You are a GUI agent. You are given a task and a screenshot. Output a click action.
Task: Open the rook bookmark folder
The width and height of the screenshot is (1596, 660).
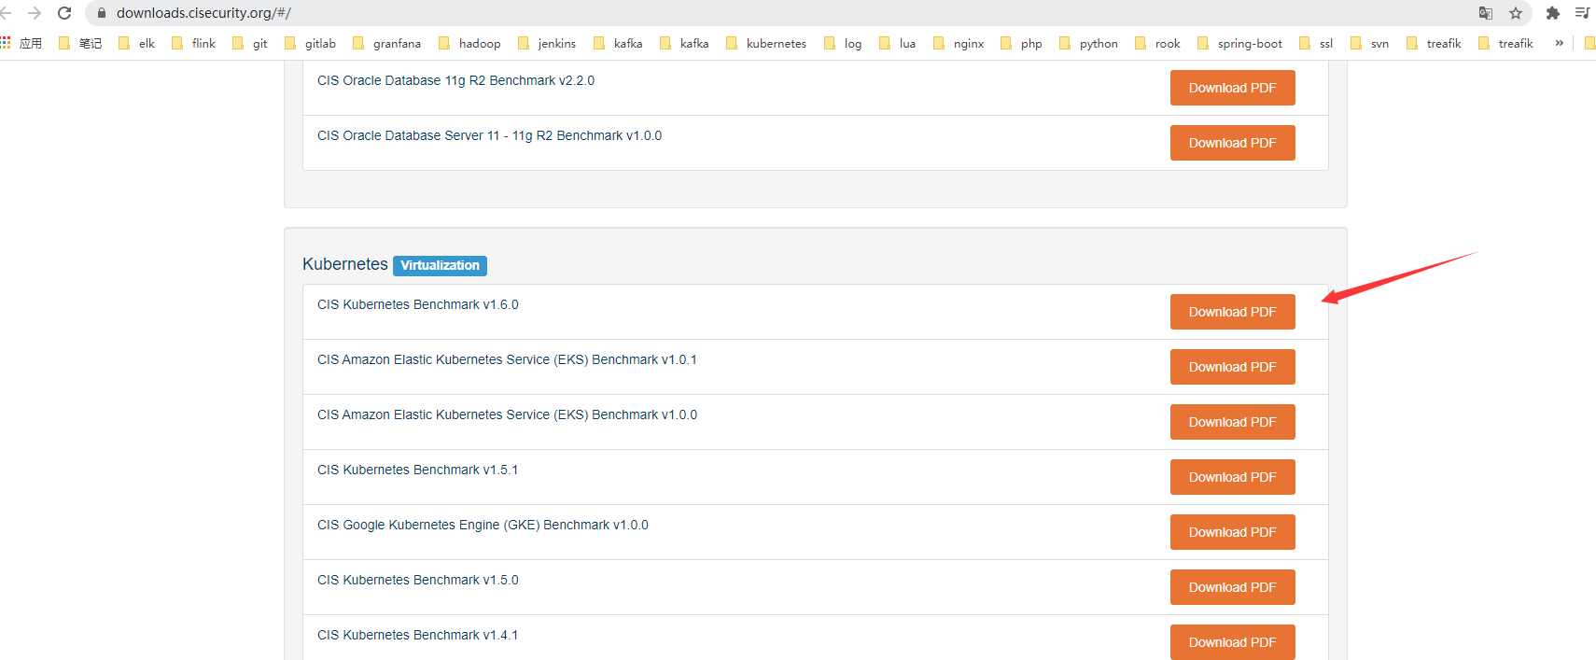pos(1157,43)
